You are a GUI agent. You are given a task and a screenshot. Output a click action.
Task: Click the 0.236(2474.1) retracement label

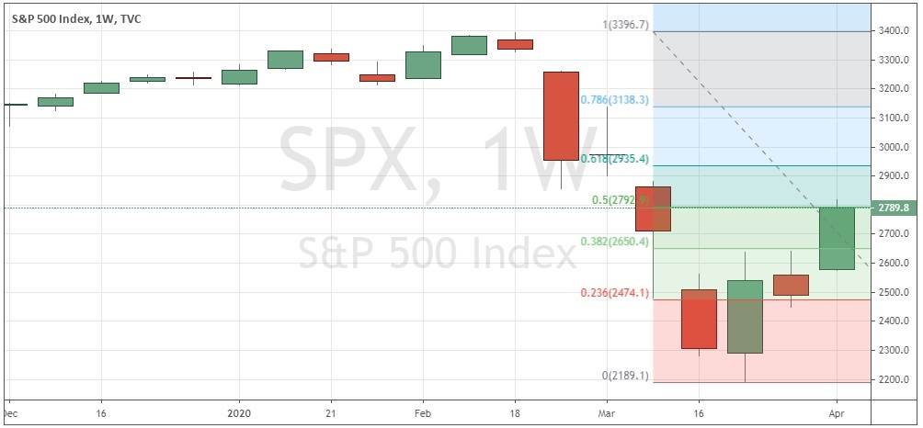pos(614,292)
